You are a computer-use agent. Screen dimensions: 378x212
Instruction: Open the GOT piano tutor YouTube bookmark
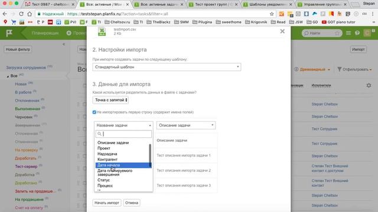(338, 22)
